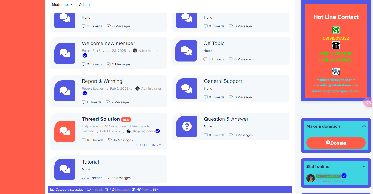
Task: Expand the SUB-FORUMS dropdown
Action: (x=149, y=145)
